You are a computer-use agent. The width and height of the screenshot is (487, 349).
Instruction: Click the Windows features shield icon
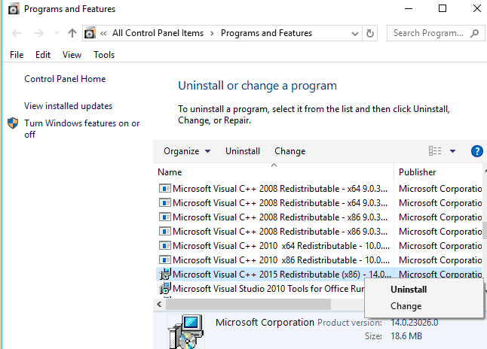coord(13,123)
